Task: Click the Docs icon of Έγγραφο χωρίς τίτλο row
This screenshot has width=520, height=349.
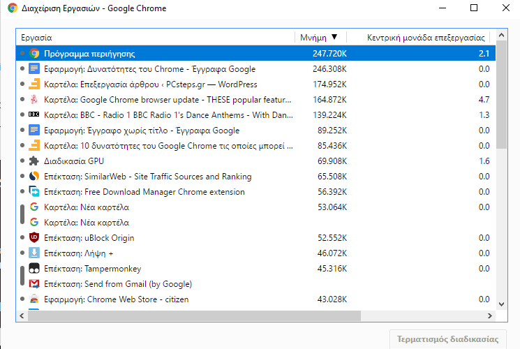Action: pos(34,130)
